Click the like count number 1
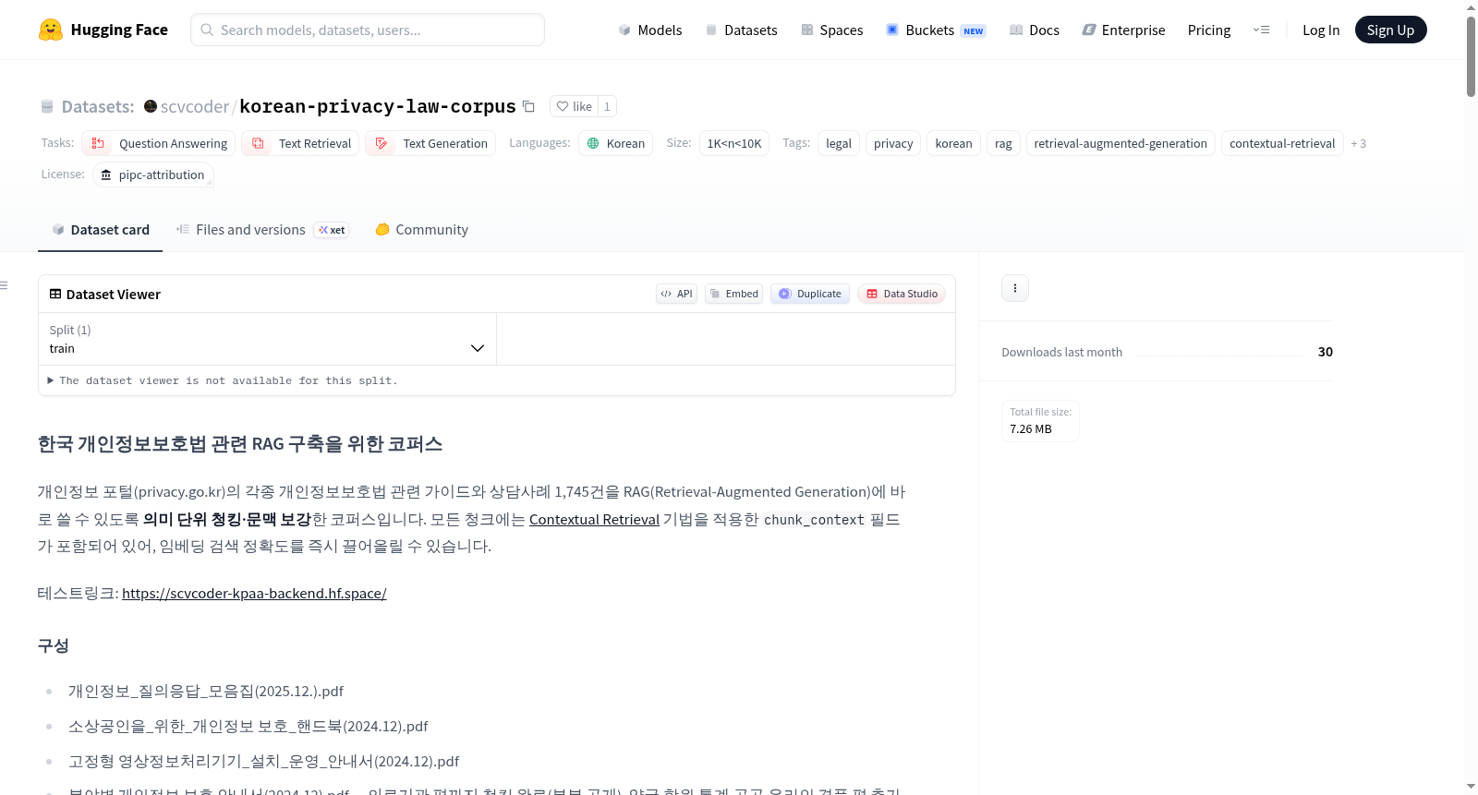 pos(607,106)
